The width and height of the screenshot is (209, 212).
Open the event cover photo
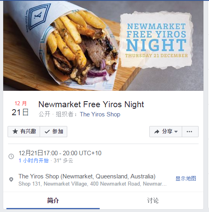[103, 46]
